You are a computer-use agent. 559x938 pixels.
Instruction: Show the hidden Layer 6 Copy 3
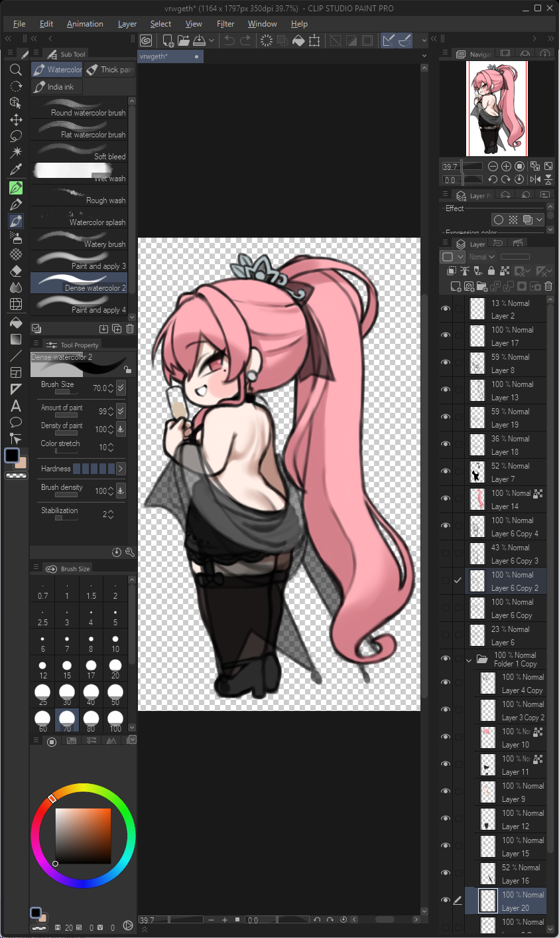click(446, 554)
